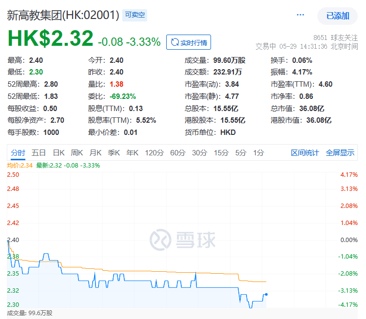The image size is (366, 319).
Task: Click the 货币单位 value HKD
Action: click(228, 132)
